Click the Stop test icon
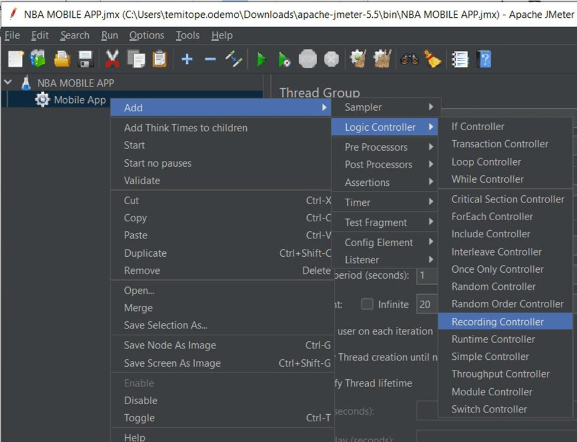 tap(308, 59)
